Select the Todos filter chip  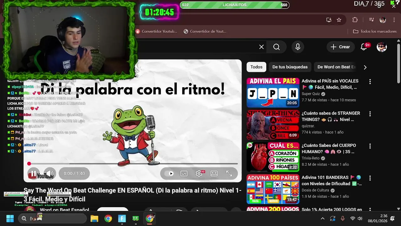click(x=256, y=67)
